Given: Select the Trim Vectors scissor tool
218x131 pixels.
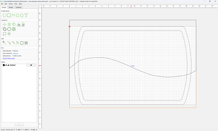Looking at the screenshot, I should point(17,43).
